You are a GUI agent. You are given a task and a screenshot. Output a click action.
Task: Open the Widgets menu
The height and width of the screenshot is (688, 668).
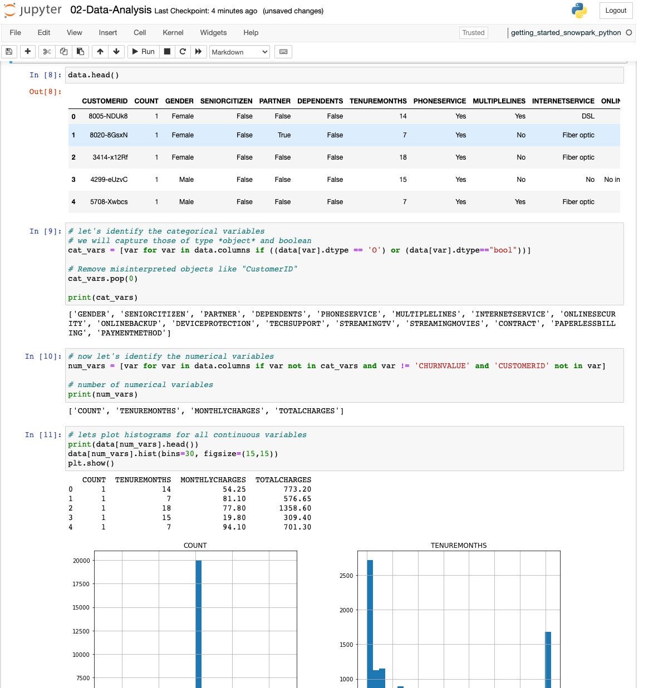coord(213,33)
